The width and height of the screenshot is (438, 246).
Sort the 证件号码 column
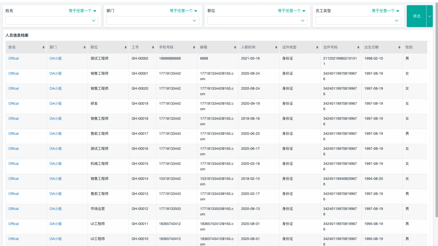click(x=358, y=47)
